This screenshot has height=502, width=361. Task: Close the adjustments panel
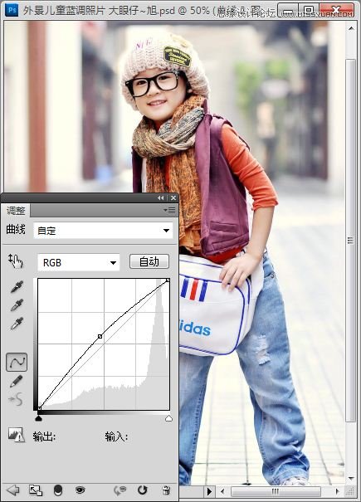tap(173, 197)
